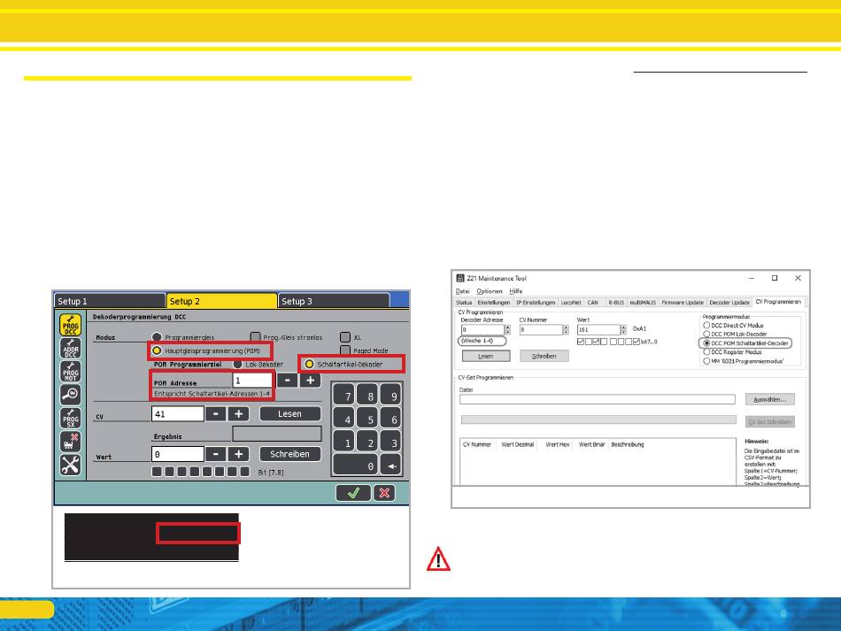Image resolution: width=841 pixels, height=631 pixels.
Task: Click the Decoder Adresse spinner arrows
Action: [507, 329]
